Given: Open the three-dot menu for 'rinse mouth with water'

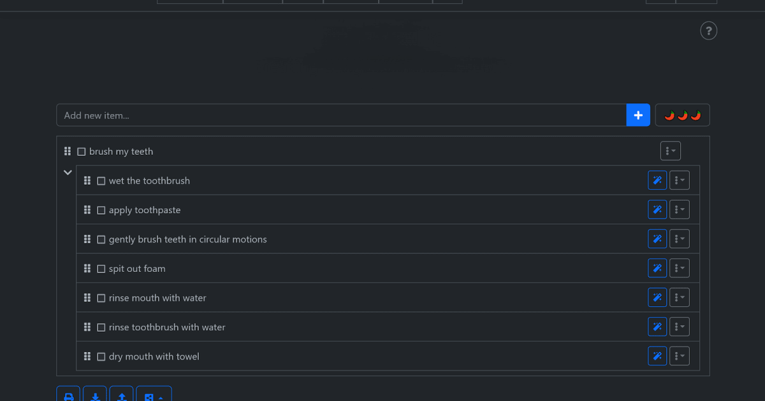Looking at the screenshot, I should [680, 298].
